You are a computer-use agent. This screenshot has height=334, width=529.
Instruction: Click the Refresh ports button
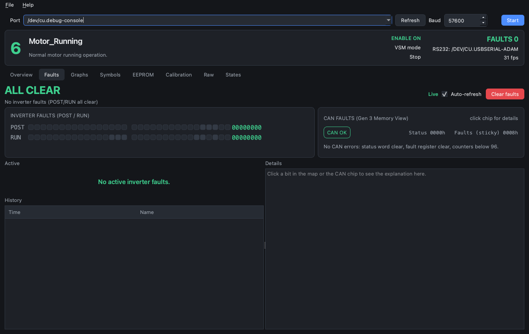coord(410,20)
